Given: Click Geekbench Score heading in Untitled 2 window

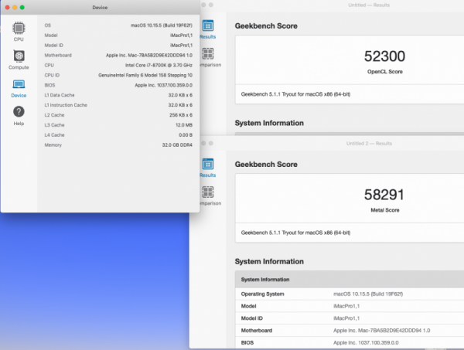Looking at the screenshot, I should (x=266, y=165).
